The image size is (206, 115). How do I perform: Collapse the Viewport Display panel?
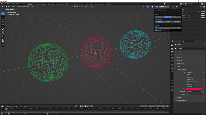point(190,69)
